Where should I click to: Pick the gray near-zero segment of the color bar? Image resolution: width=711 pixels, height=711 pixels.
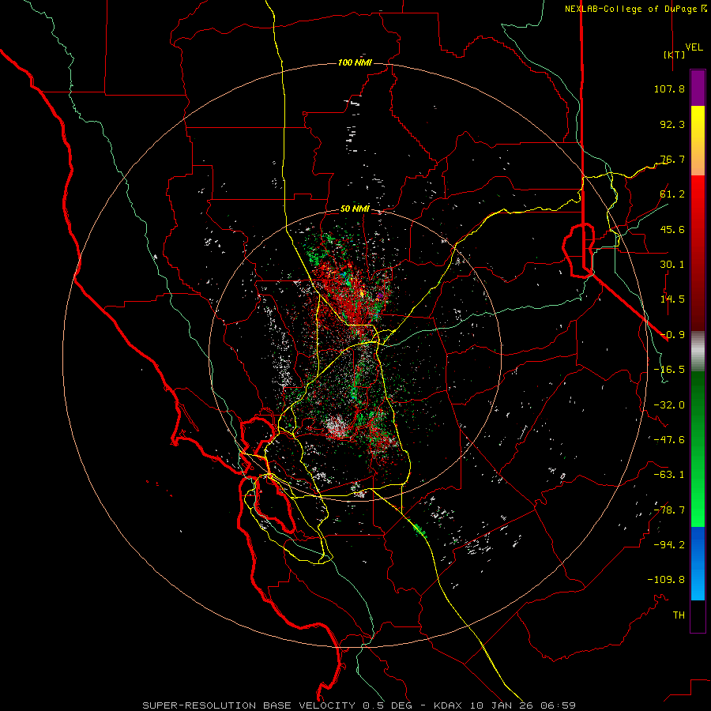698,352
